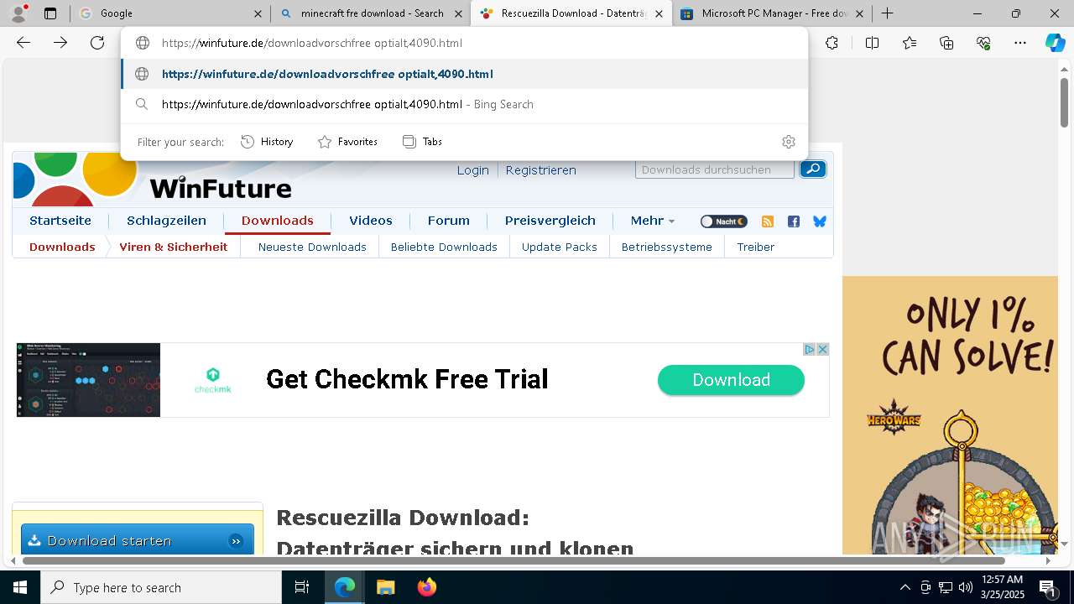Filter suggestions by Favorites
Viewport: 1074px width, 604px height.
(347, 142)
